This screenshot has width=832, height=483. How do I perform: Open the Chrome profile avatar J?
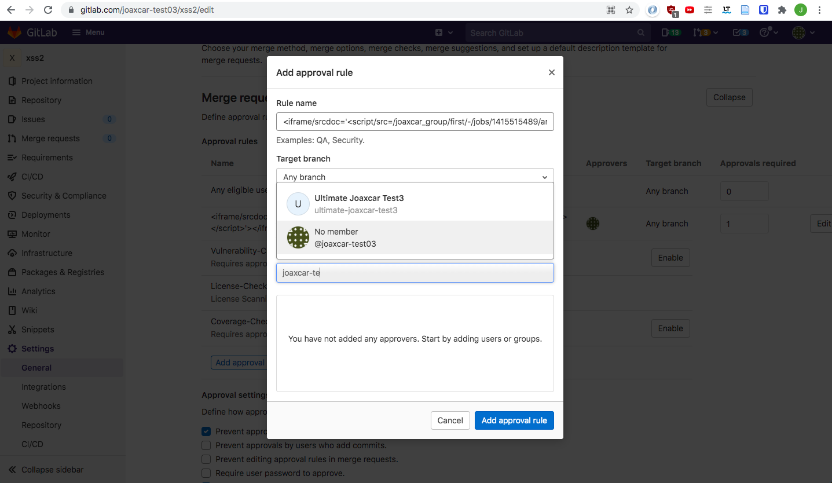click(x=801, y=10)
